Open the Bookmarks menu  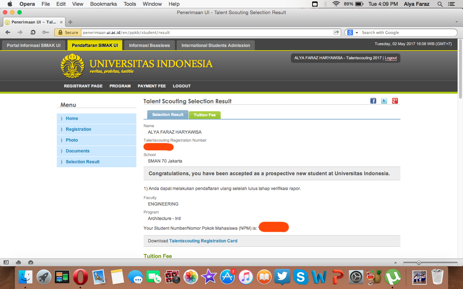tap(103, 4)
